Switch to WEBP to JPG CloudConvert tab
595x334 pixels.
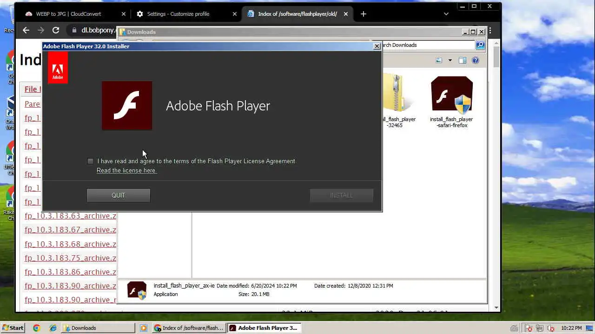[68, 14]
